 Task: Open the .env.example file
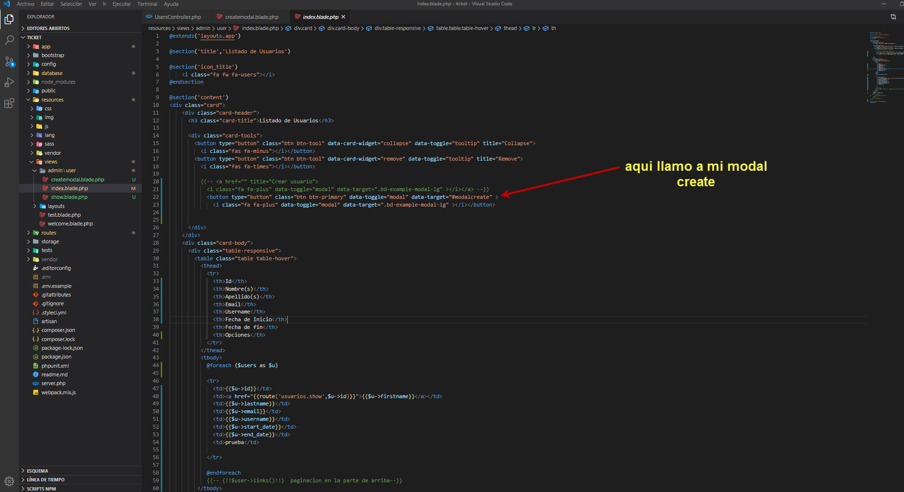80,286
